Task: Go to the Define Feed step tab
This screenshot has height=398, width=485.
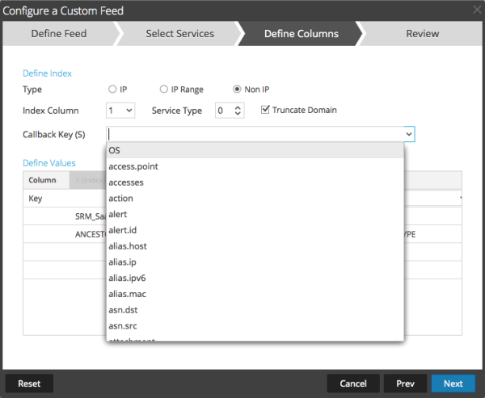Action: coord(58,34)
